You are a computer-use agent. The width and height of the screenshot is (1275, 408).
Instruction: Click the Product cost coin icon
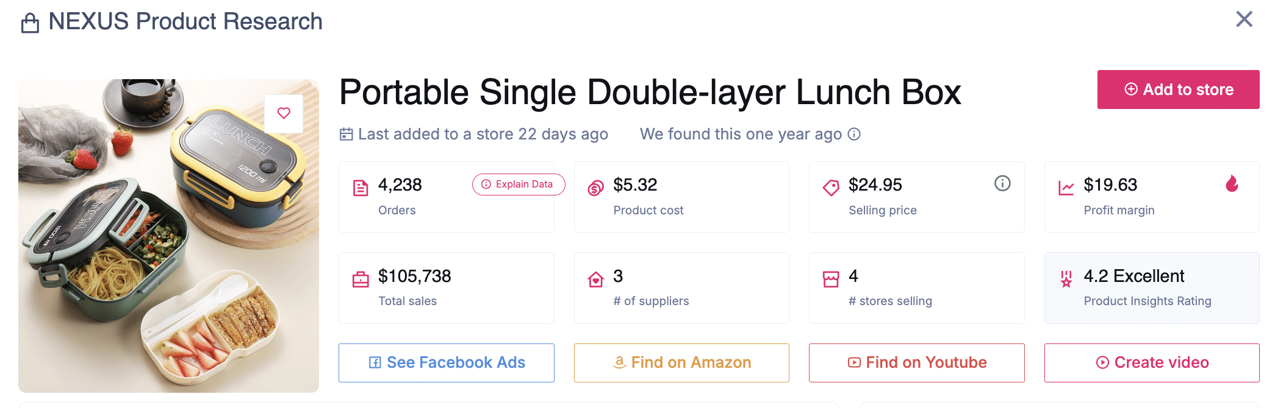pyautogui.click(x=595, y=188)
